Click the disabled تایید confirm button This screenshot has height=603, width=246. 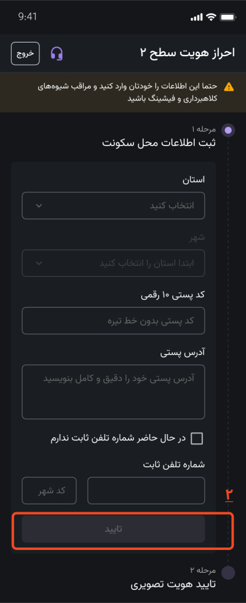(113, 529)
